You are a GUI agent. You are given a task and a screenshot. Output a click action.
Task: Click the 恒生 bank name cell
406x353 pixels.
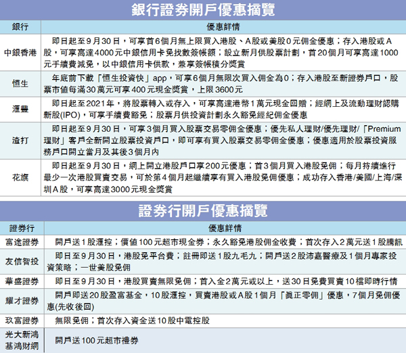[x=21, y=84]
